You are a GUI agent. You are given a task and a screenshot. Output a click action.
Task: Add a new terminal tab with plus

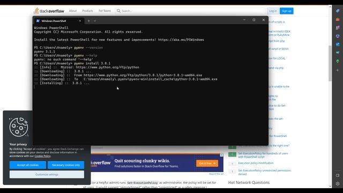point(89,21)
